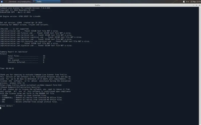
Task: Click the 'Not Scanned' count of 0
Action: click(43, 60)
